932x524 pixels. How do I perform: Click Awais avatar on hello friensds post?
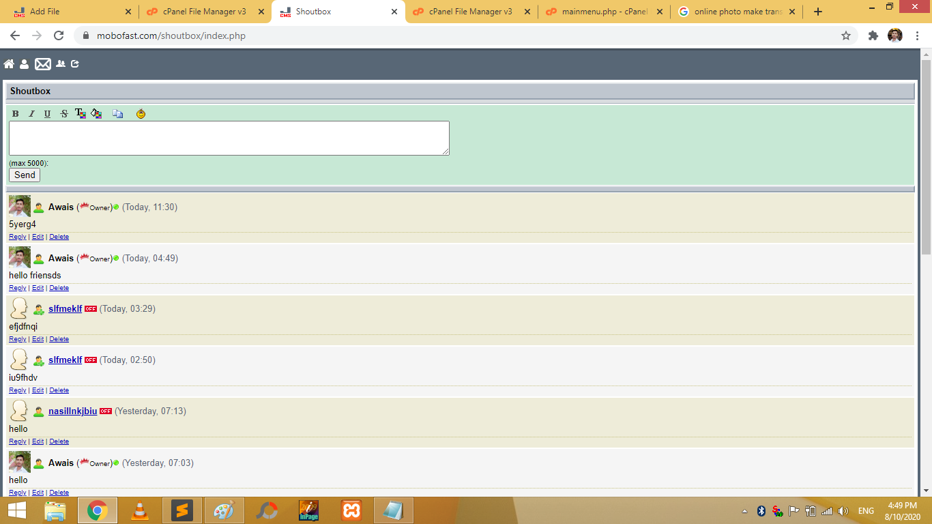tap(20, 258)
